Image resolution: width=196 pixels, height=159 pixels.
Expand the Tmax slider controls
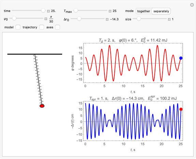[x=110, y=11]
